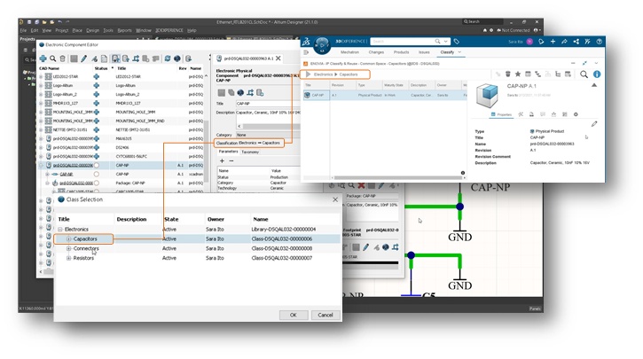Screen dimensions: 643x359
Task: Click the pencil edit icon in Component Editor toolbar
Action: 84,59
